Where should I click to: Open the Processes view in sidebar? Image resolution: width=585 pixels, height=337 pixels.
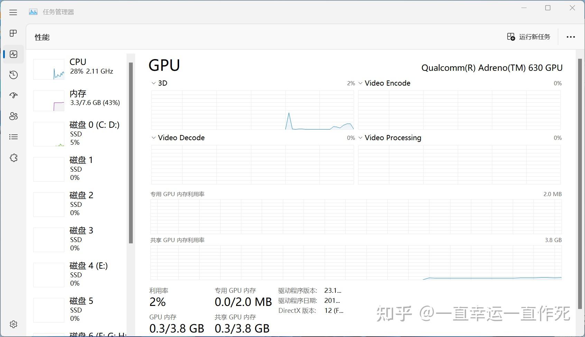click(x=13, y=33)
